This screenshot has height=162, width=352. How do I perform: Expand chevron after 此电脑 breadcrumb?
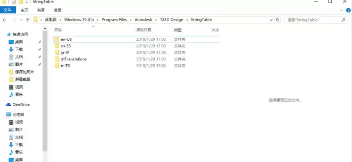(61, 20)
